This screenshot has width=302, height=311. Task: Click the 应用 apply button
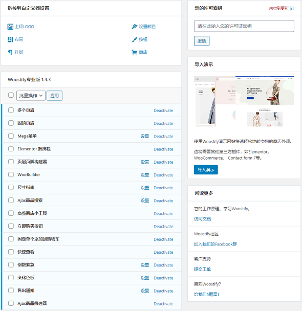pos(54,96)
